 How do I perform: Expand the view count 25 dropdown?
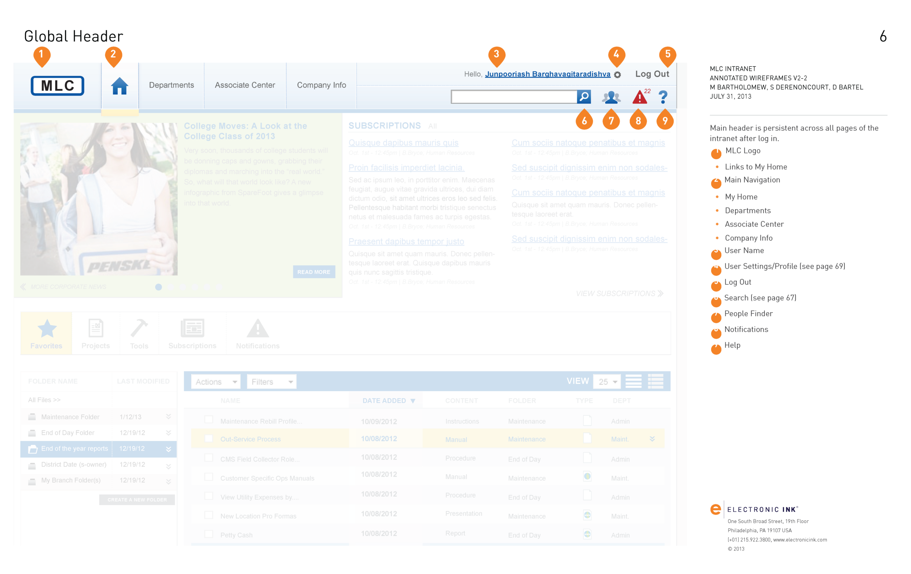pyautogui.click(x=607, y=382)
